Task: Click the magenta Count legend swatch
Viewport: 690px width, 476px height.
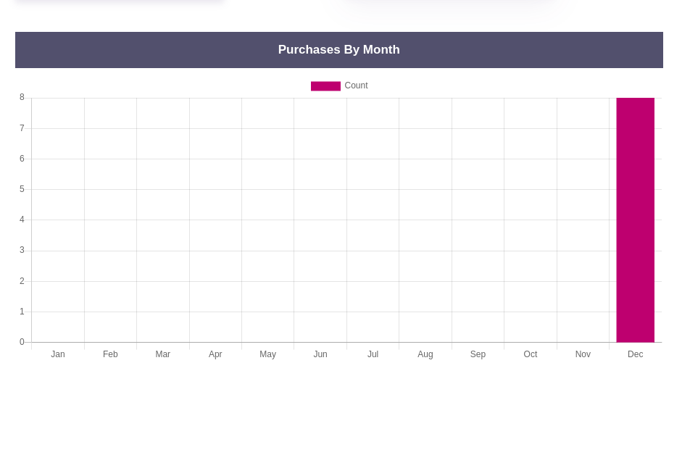Action: [325, 86]
